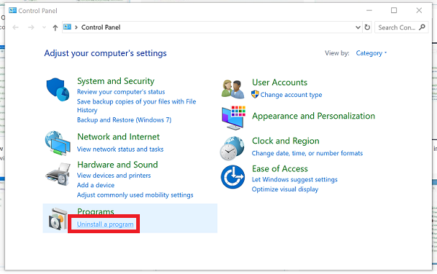Click the forward navigation arrow
437x274 pixels.
tap(31, 27)
